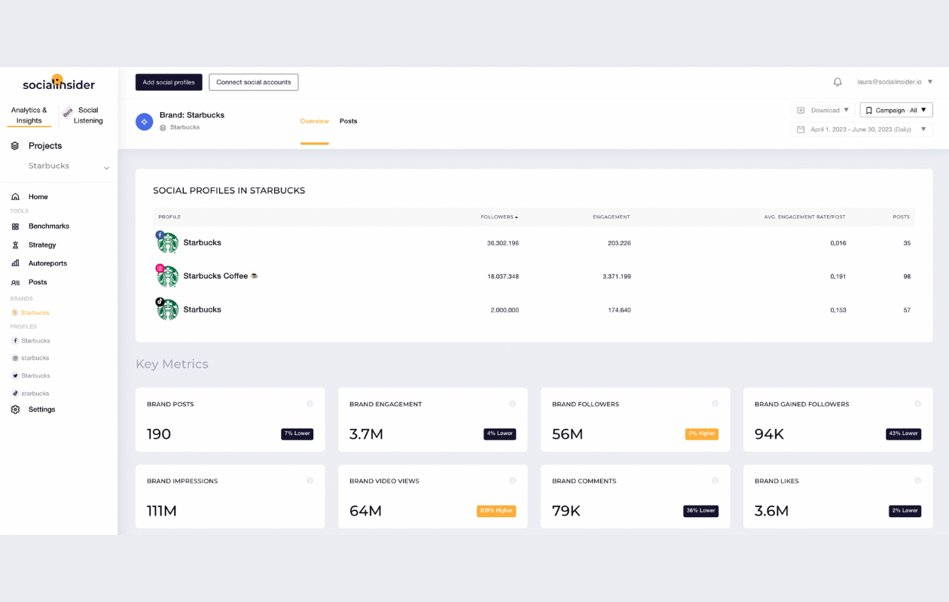Viewport: 949px width, 602px height.
Task: Click the 7% Lower badge on Brand Posts
Action: point(298,434)
